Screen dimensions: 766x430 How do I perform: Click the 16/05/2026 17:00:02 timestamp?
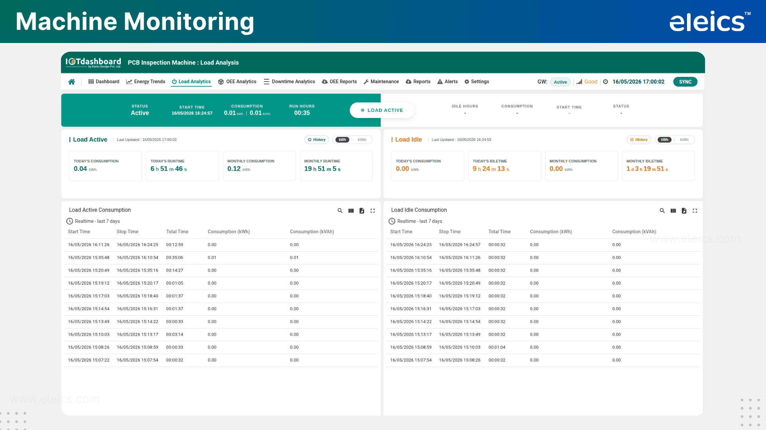click(638, 82)
